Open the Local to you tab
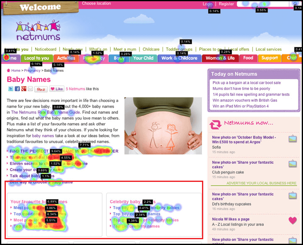 [x=37, y=58]
